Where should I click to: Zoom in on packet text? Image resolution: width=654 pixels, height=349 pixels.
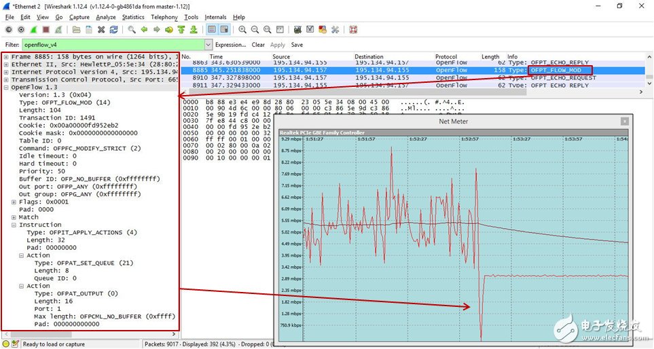click(242, 30)
